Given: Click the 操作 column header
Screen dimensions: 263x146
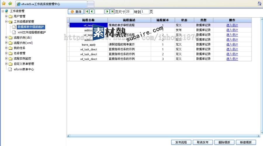Looking at the screenshot, I should [x=232, y=20].
